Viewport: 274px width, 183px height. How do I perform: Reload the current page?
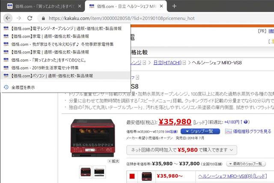pyautogui.click(x=30, y=18)
